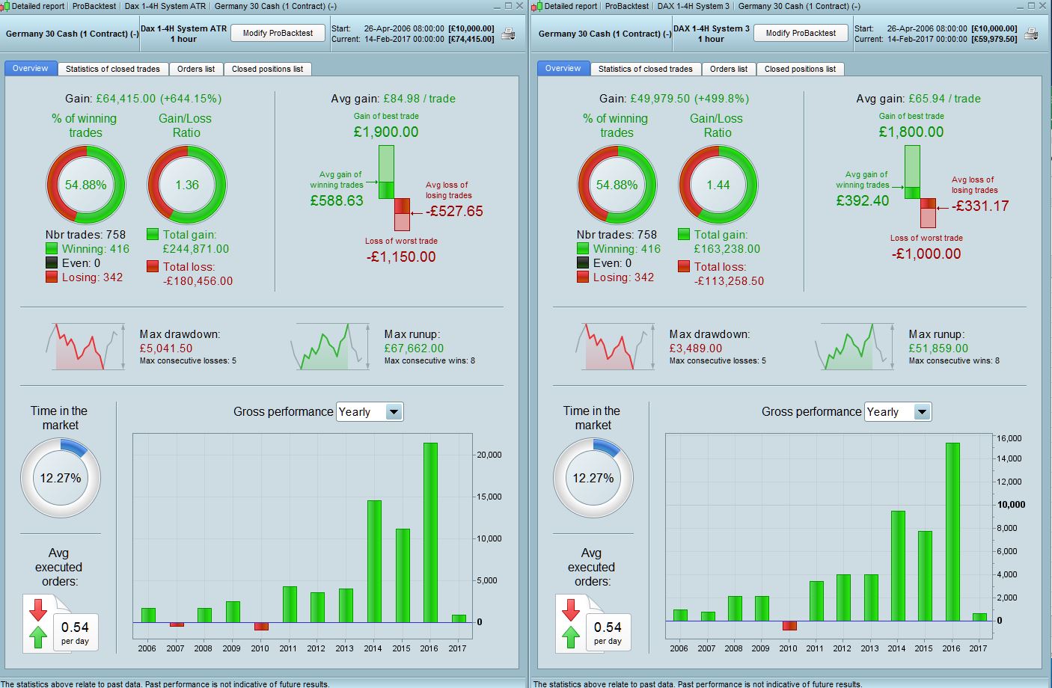Click the worst trade value -£1,150.00
Viewport: 1052px width, 688px height.
click(x=401, y=257)
